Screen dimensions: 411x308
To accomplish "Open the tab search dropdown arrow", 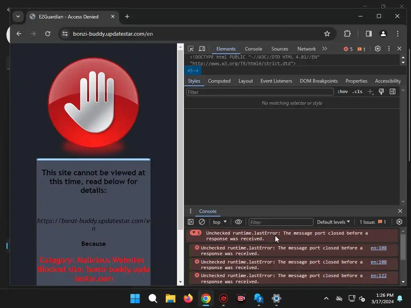I will coord(18,16).
